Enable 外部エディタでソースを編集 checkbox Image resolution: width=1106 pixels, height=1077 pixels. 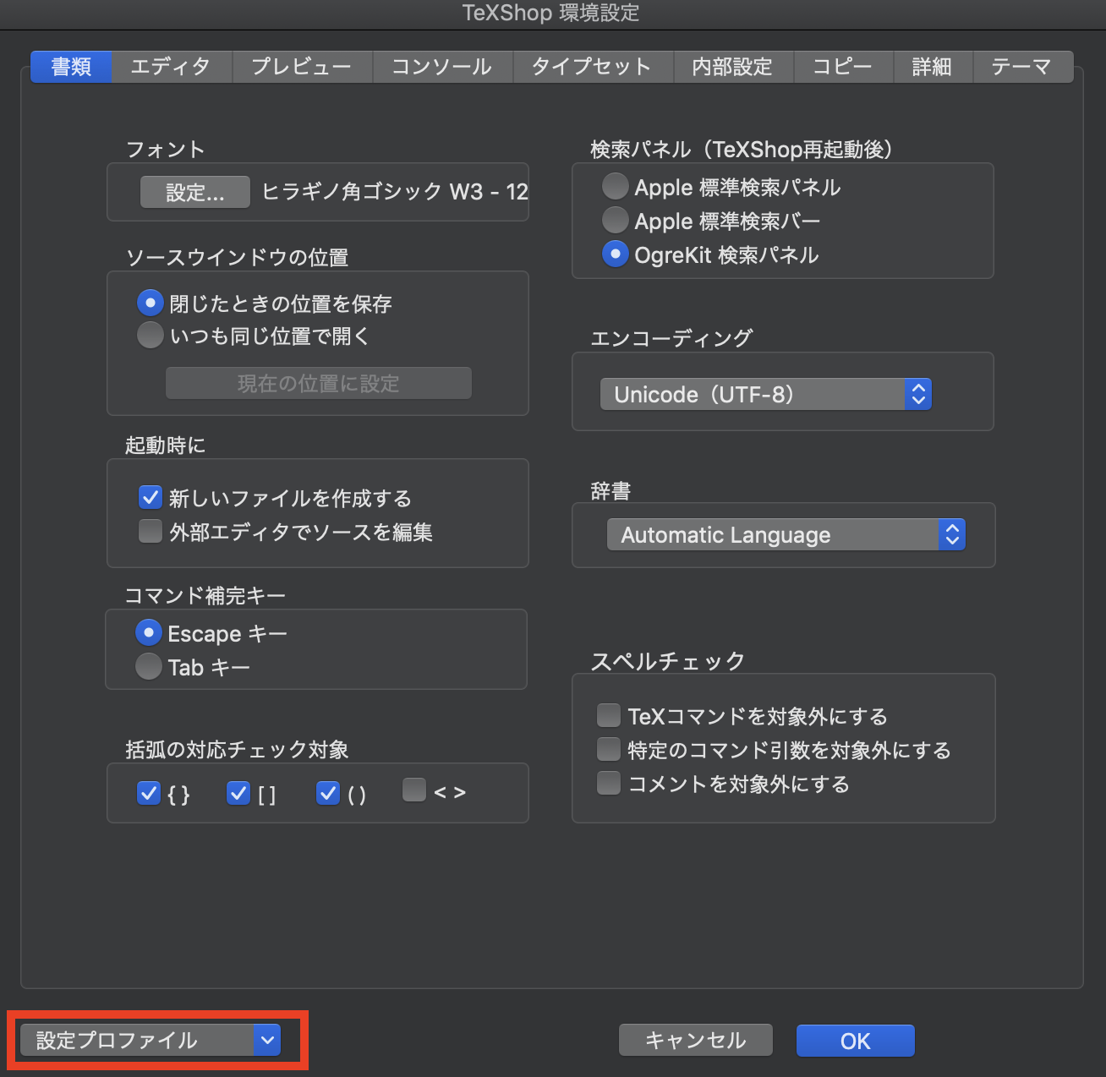point(151,531)
